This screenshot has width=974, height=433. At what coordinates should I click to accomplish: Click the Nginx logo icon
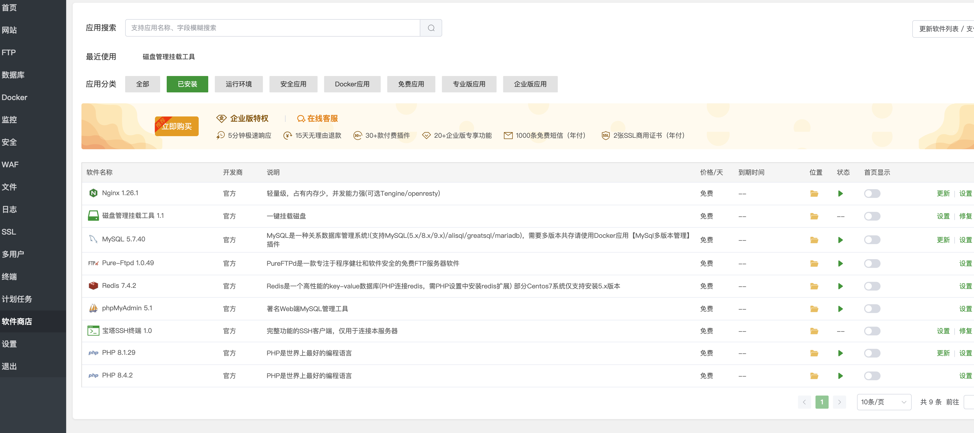pos(93,193)
